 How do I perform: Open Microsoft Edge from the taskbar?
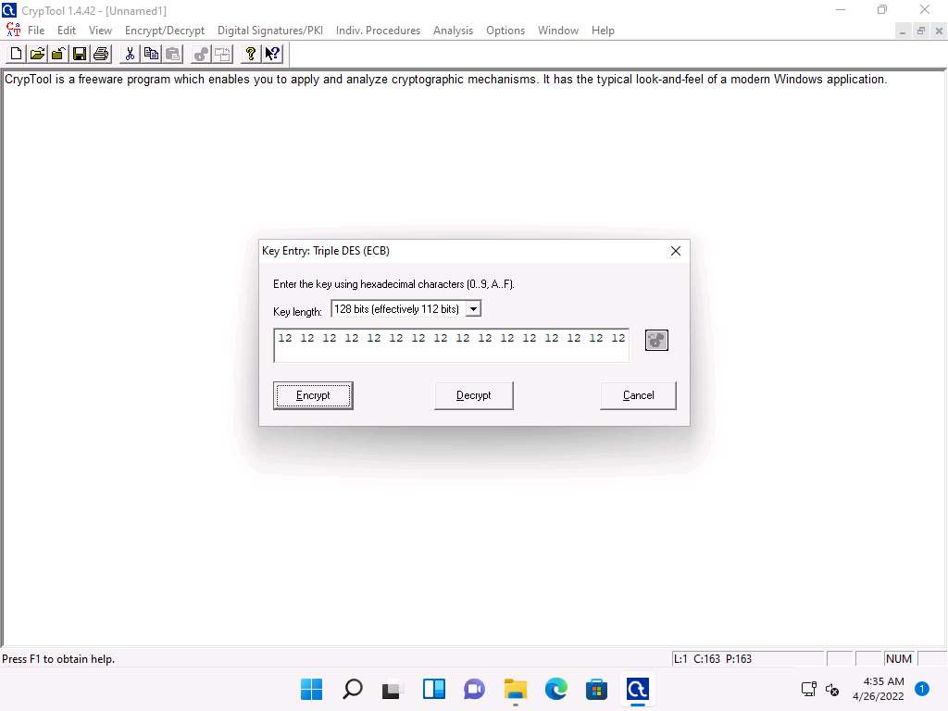(x=555, y=689)
